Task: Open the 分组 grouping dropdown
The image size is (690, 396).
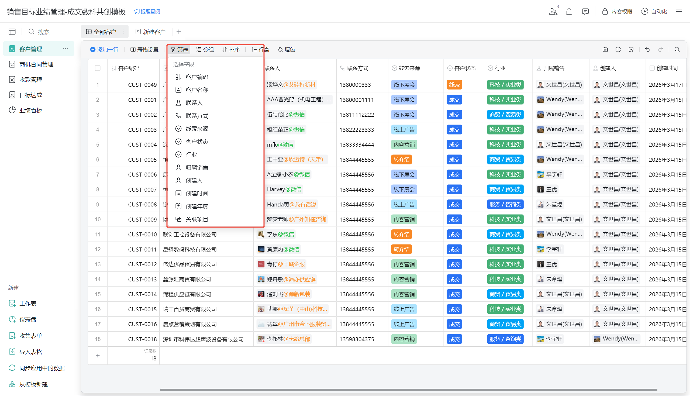Action: point(205,50)
